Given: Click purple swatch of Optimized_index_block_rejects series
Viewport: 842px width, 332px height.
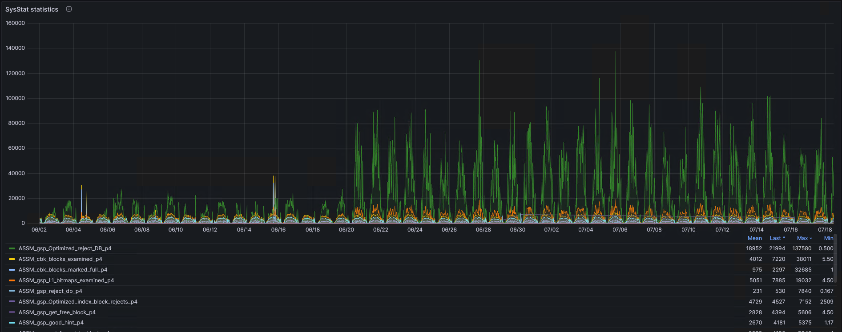Looking at the screenshot, I should tap(12, 302).
